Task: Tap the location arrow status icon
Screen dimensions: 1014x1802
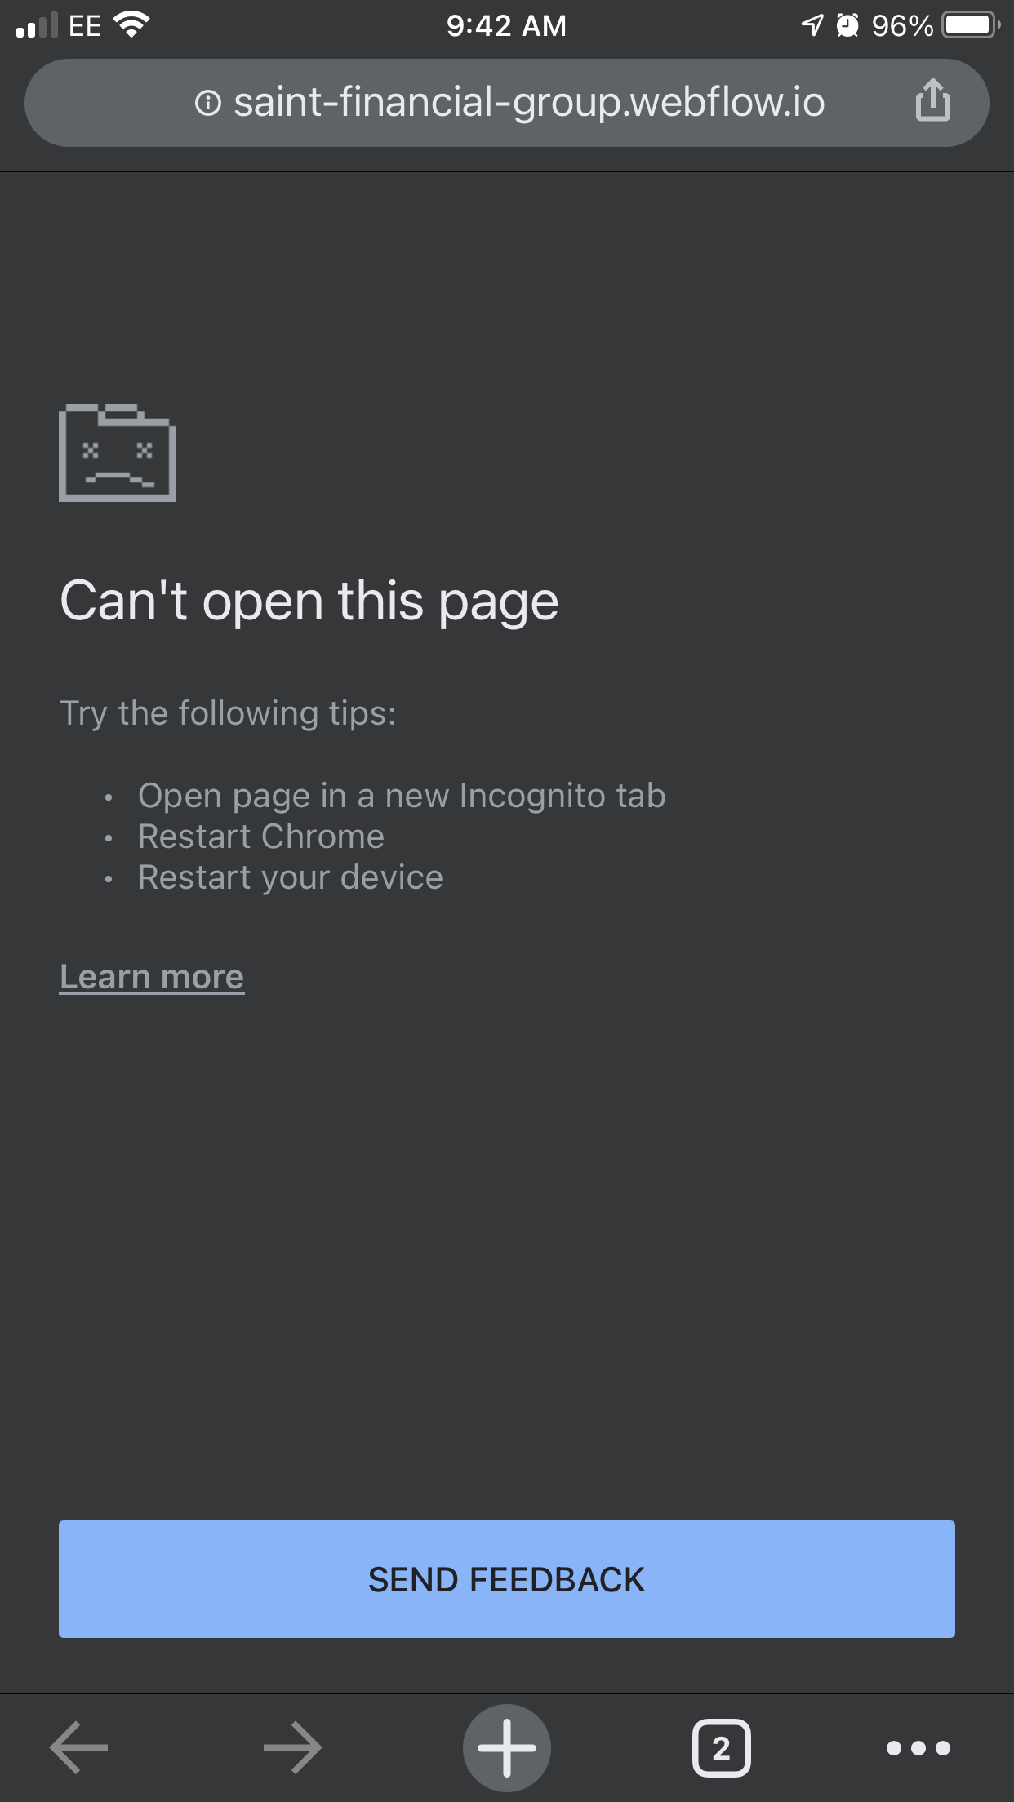Action: tap(812, 25)
